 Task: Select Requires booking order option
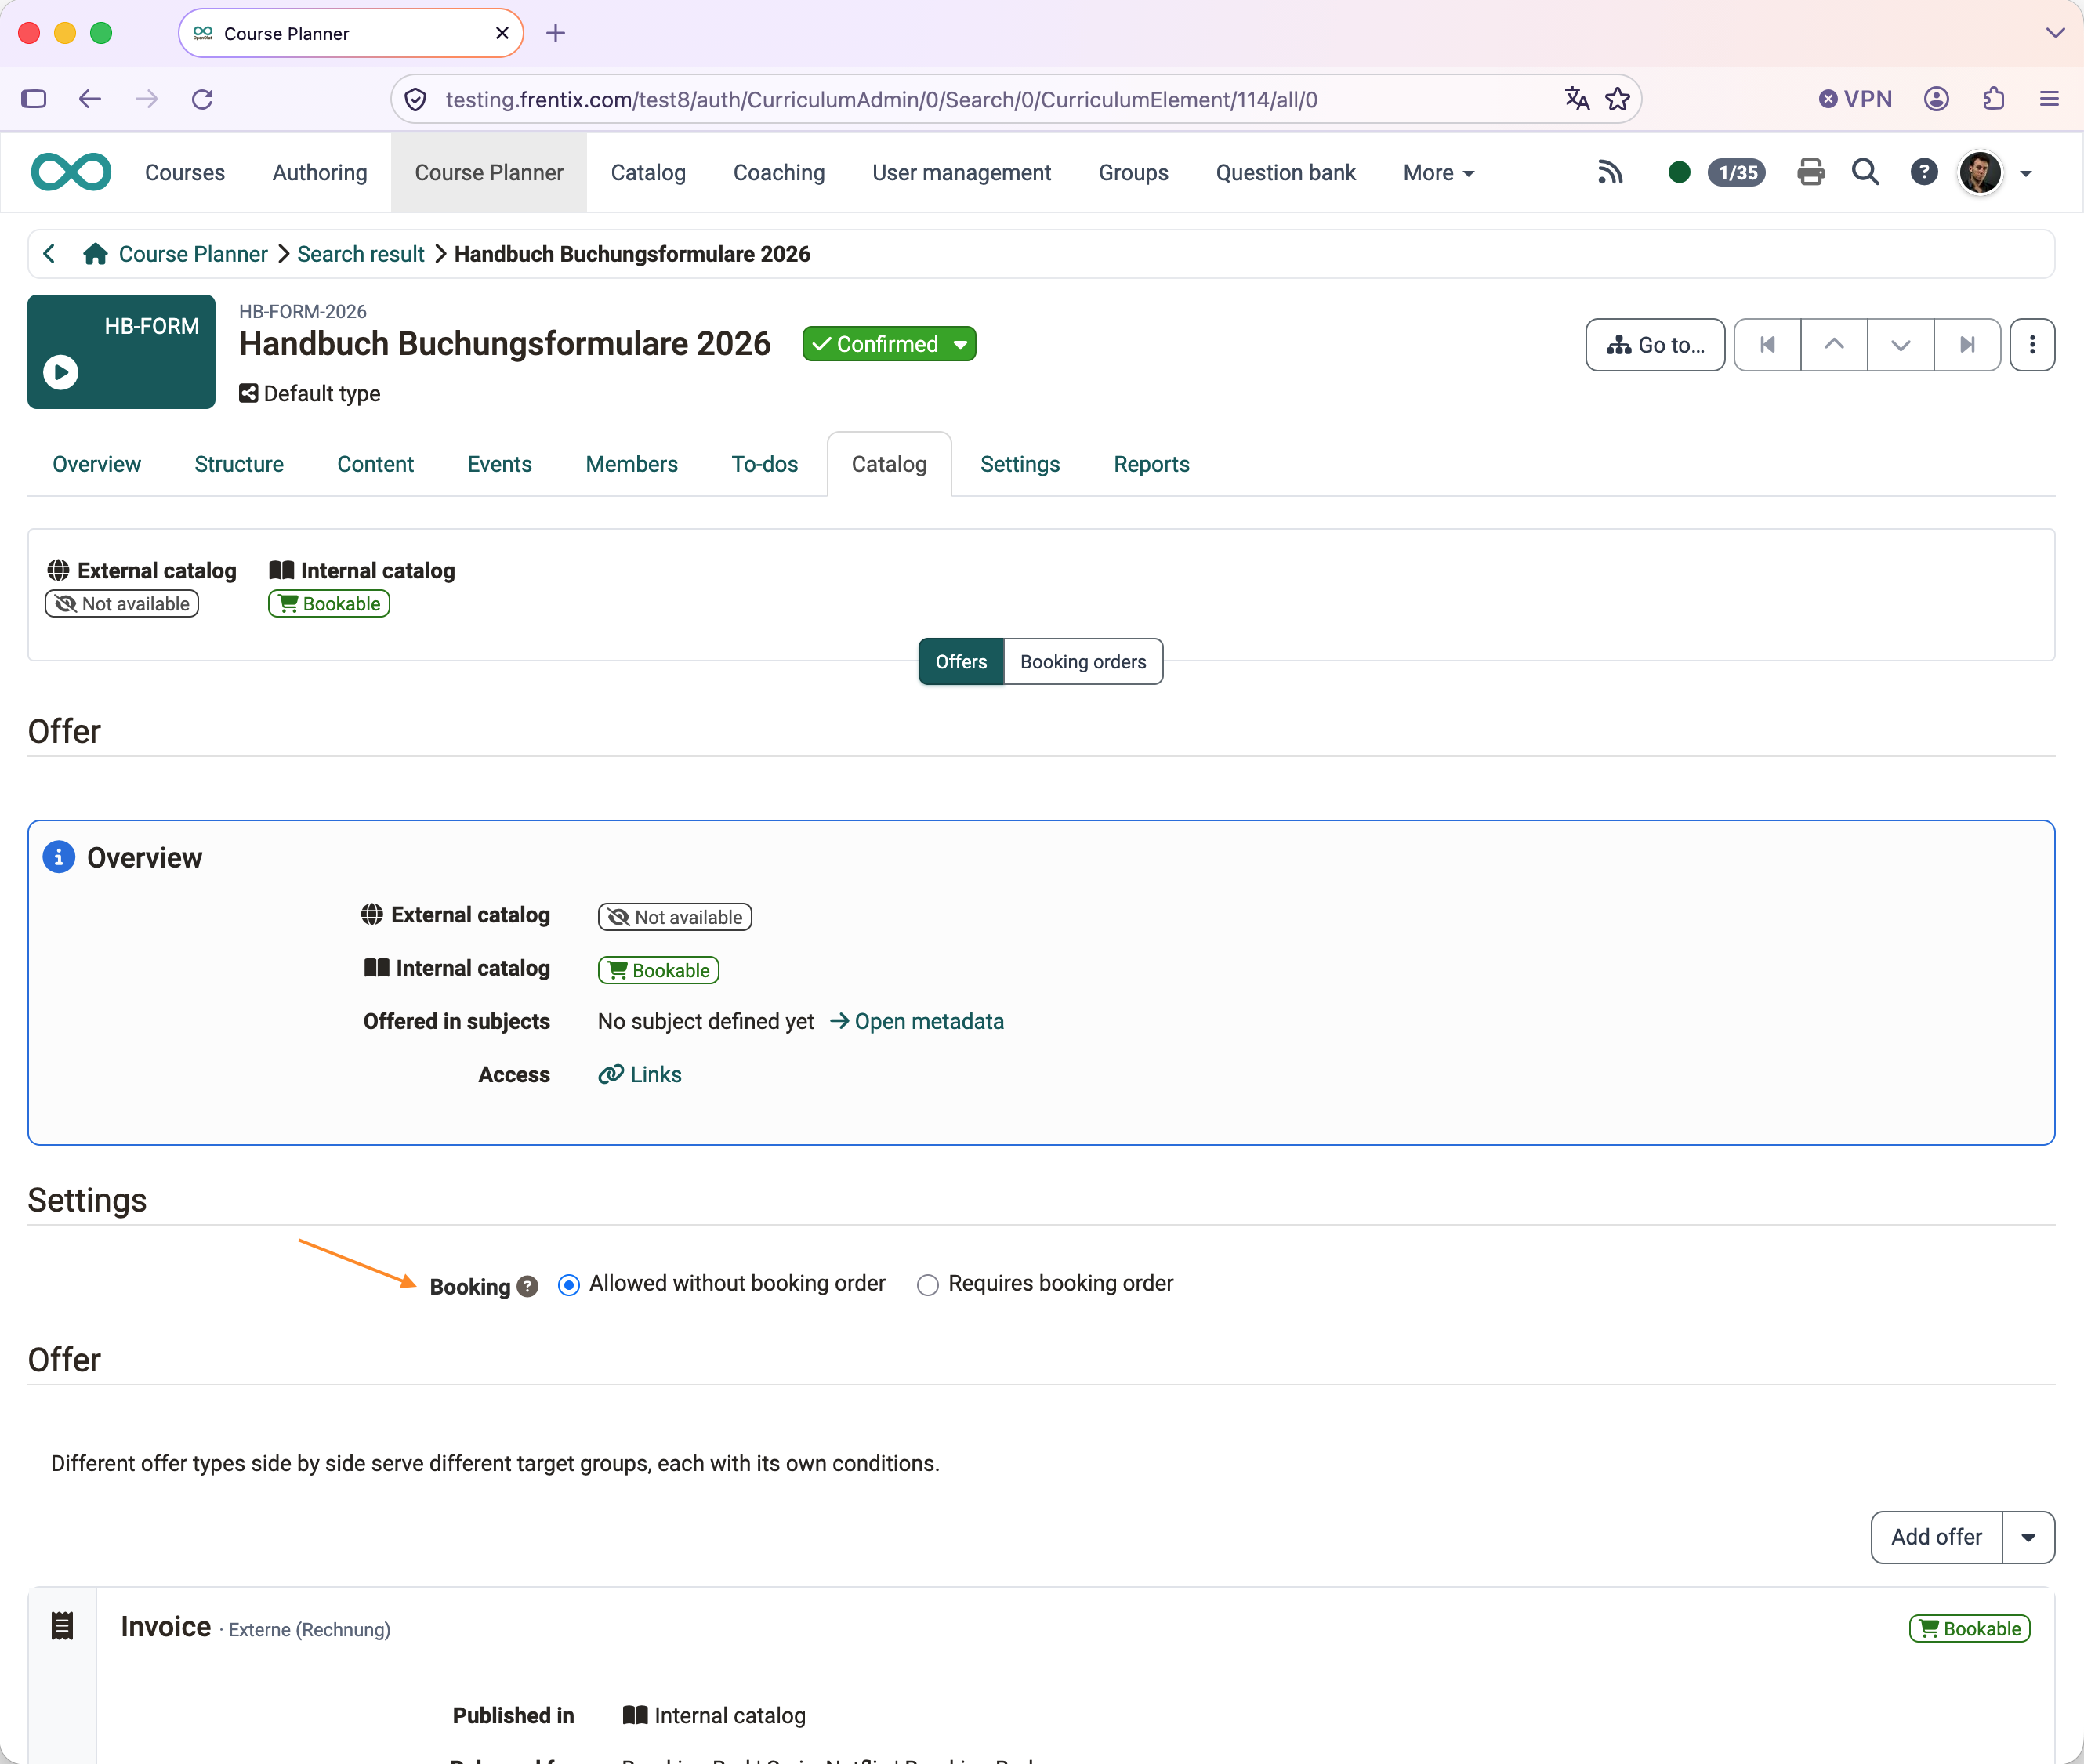click(928, 1285)
